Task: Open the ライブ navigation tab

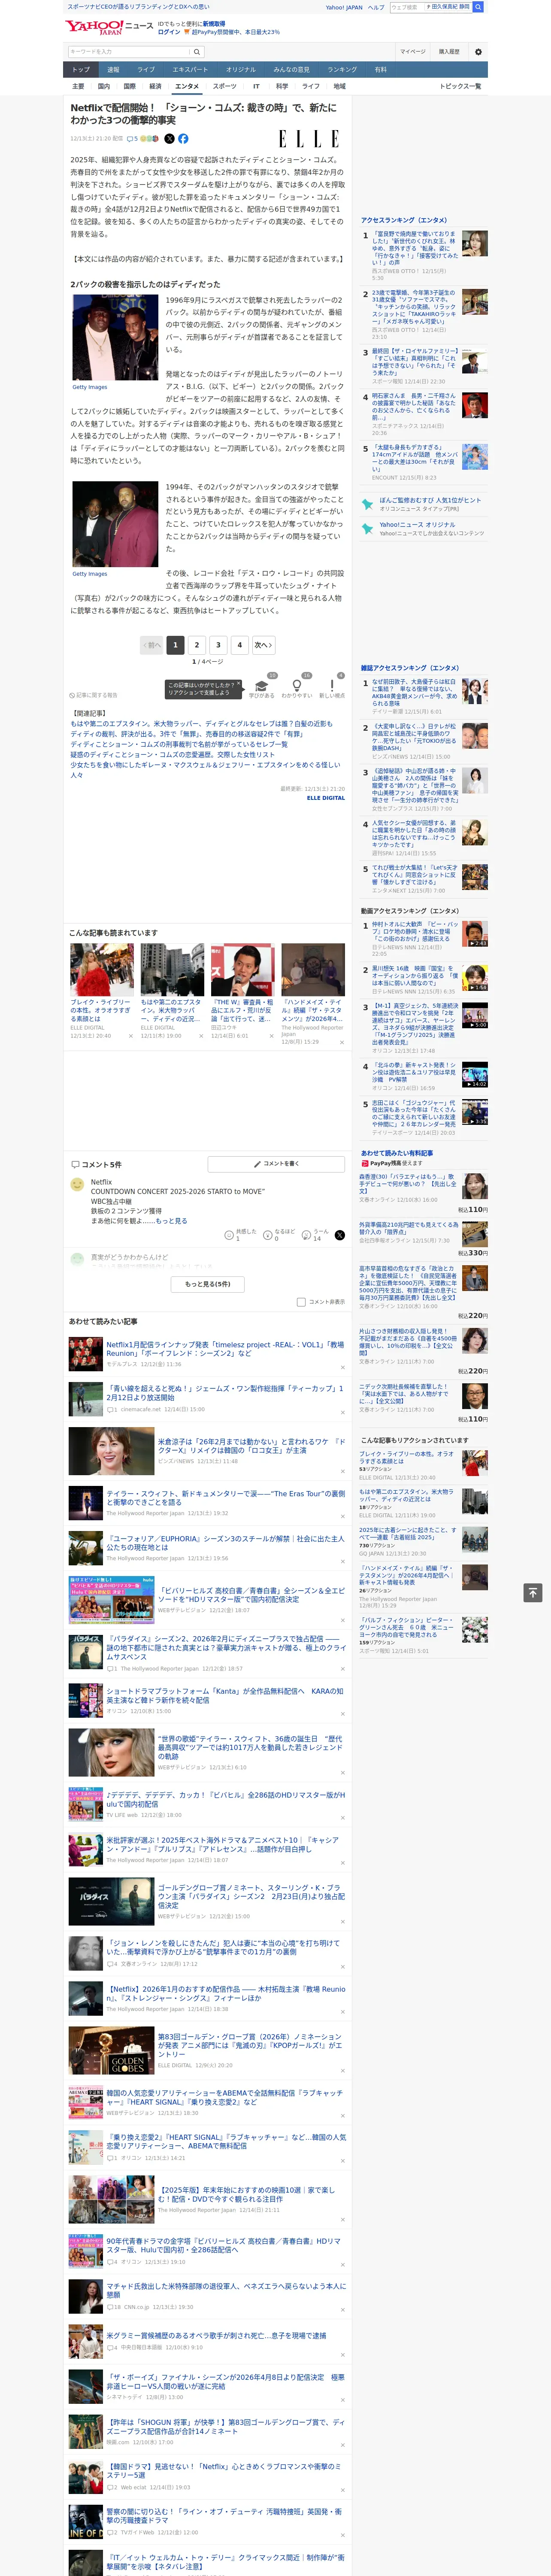Action: [x=146, y=70]
